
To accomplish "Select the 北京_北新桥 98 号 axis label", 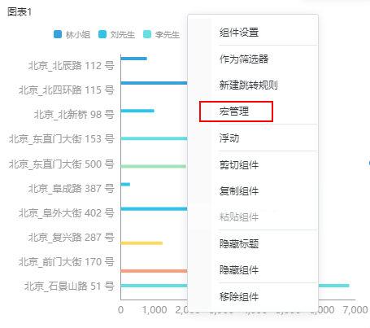I will tap(74, 115).
